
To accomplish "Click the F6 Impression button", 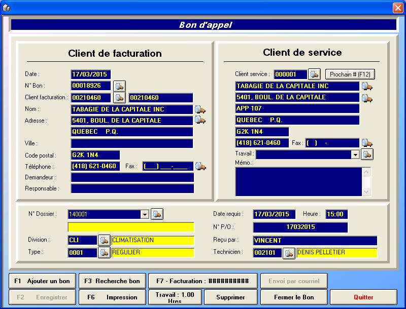I will coord(112,297).
